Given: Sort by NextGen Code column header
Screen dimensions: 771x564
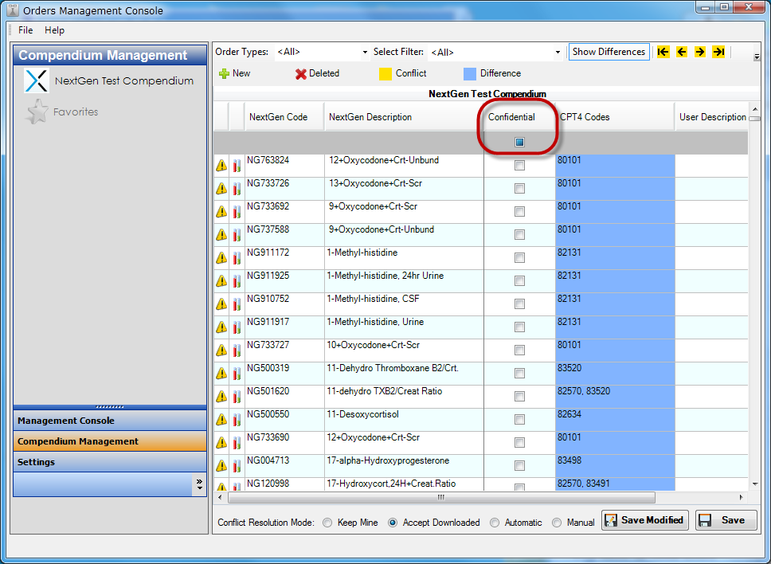Looking at the screenshot, I should coord(284,117).
